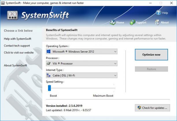Click the blue Help question mark icon
The width and height of the screenshot is (177, 121).
click(158, 13)
